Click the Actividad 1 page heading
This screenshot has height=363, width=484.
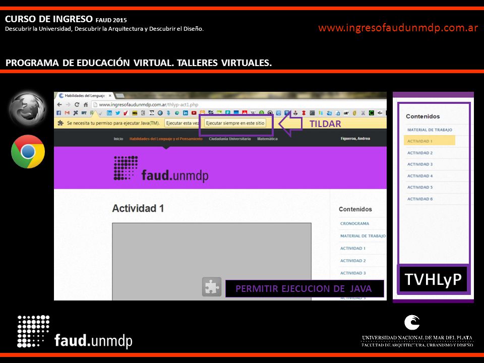pyautogui.click(x=138, y=208)
